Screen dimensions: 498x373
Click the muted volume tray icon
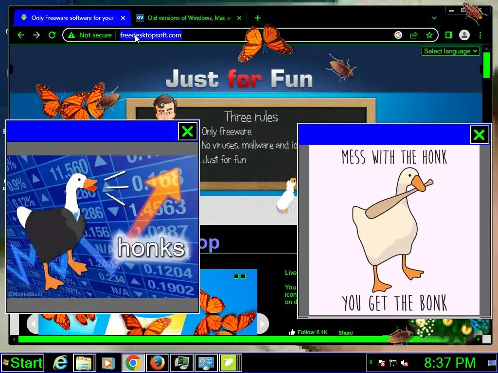tap(405, 363)
